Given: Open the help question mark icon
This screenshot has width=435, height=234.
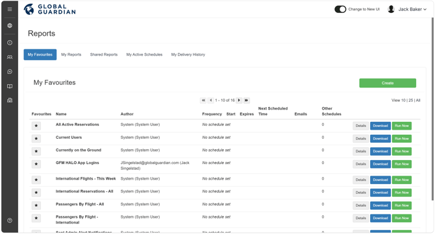Looking at the screenshot, I should click(10, 220).
